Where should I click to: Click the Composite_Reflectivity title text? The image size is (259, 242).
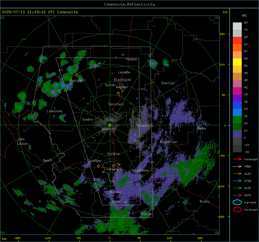[129, 4]
